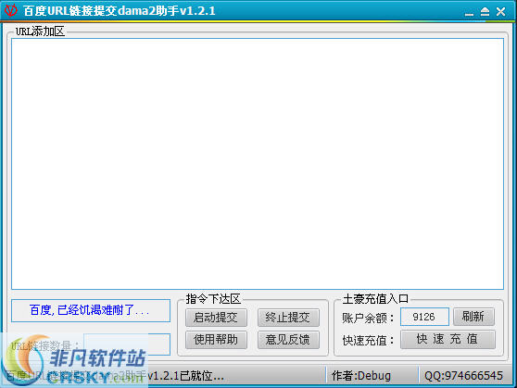The width and height of the screenshot is (517, 388).
Task: Click status text v1.2.1已就位...
Action: click(186, 375)
